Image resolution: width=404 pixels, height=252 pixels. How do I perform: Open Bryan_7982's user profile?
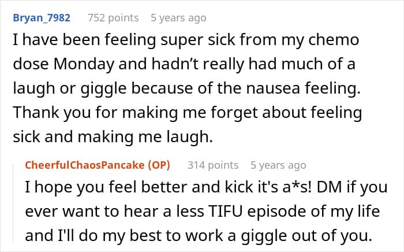[x=41, y=18]
